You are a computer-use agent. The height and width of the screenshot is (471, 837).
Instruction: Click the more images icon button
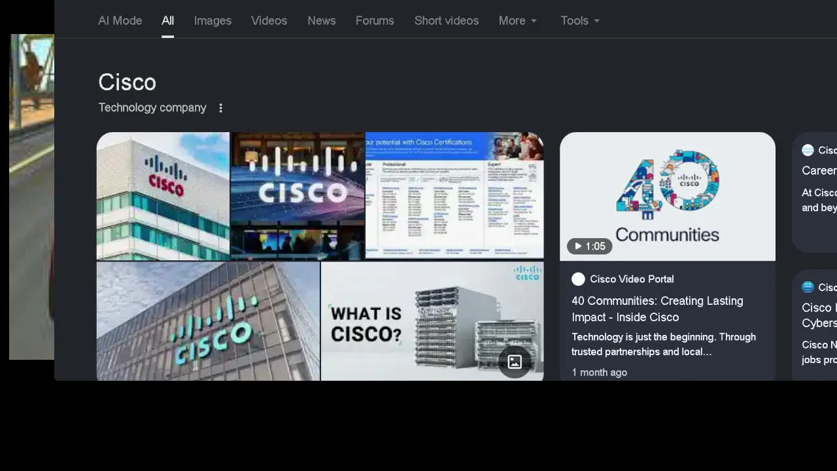point(515,362)
